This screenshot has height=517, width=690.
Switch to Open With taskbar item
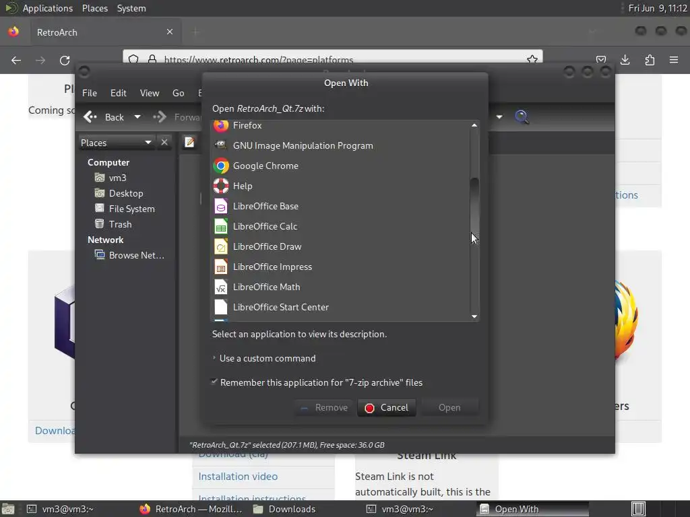(x=532, y=509)
